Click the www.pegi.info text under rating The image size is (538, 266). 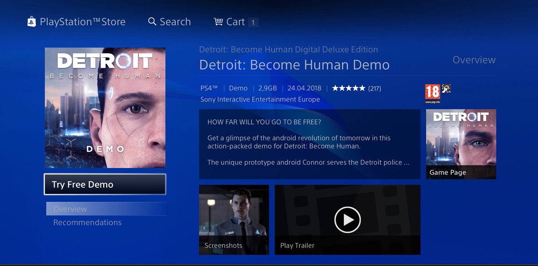(432, 102)
